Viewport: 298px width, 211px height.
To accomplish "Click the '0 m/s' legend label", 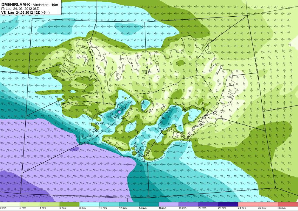I will coord(3,208).
